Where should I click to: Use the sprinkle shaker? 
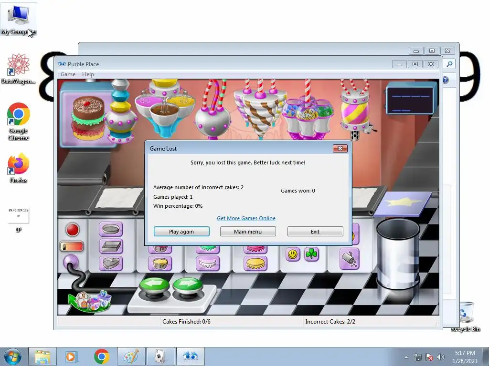pos(350,259)
